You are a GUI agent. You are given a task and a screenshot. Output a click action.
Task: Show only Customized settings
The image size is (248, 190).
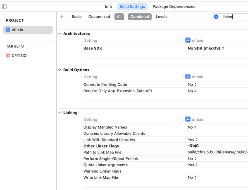click(99, 17)
